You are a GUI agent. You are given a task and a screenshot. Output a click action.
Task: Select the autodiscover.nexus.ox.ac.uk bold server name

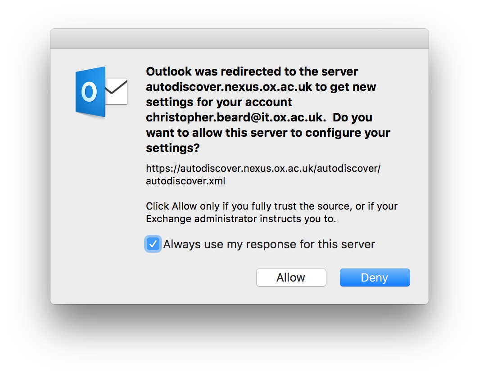[x=229, y=87]
